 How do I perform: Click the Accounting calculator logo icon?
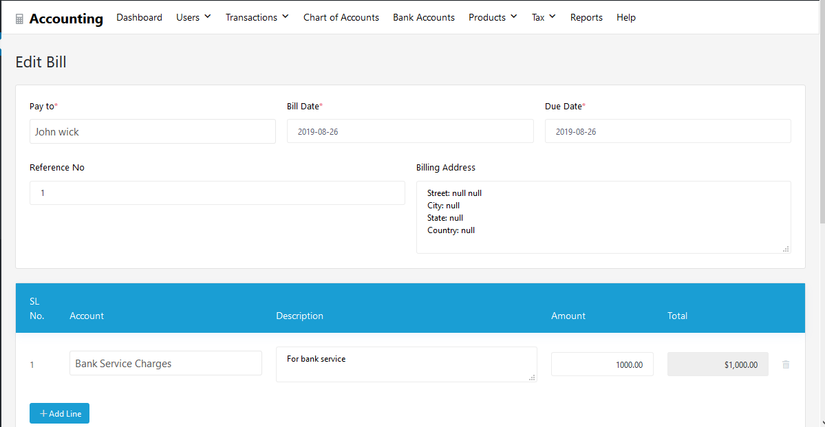(20, 19)
